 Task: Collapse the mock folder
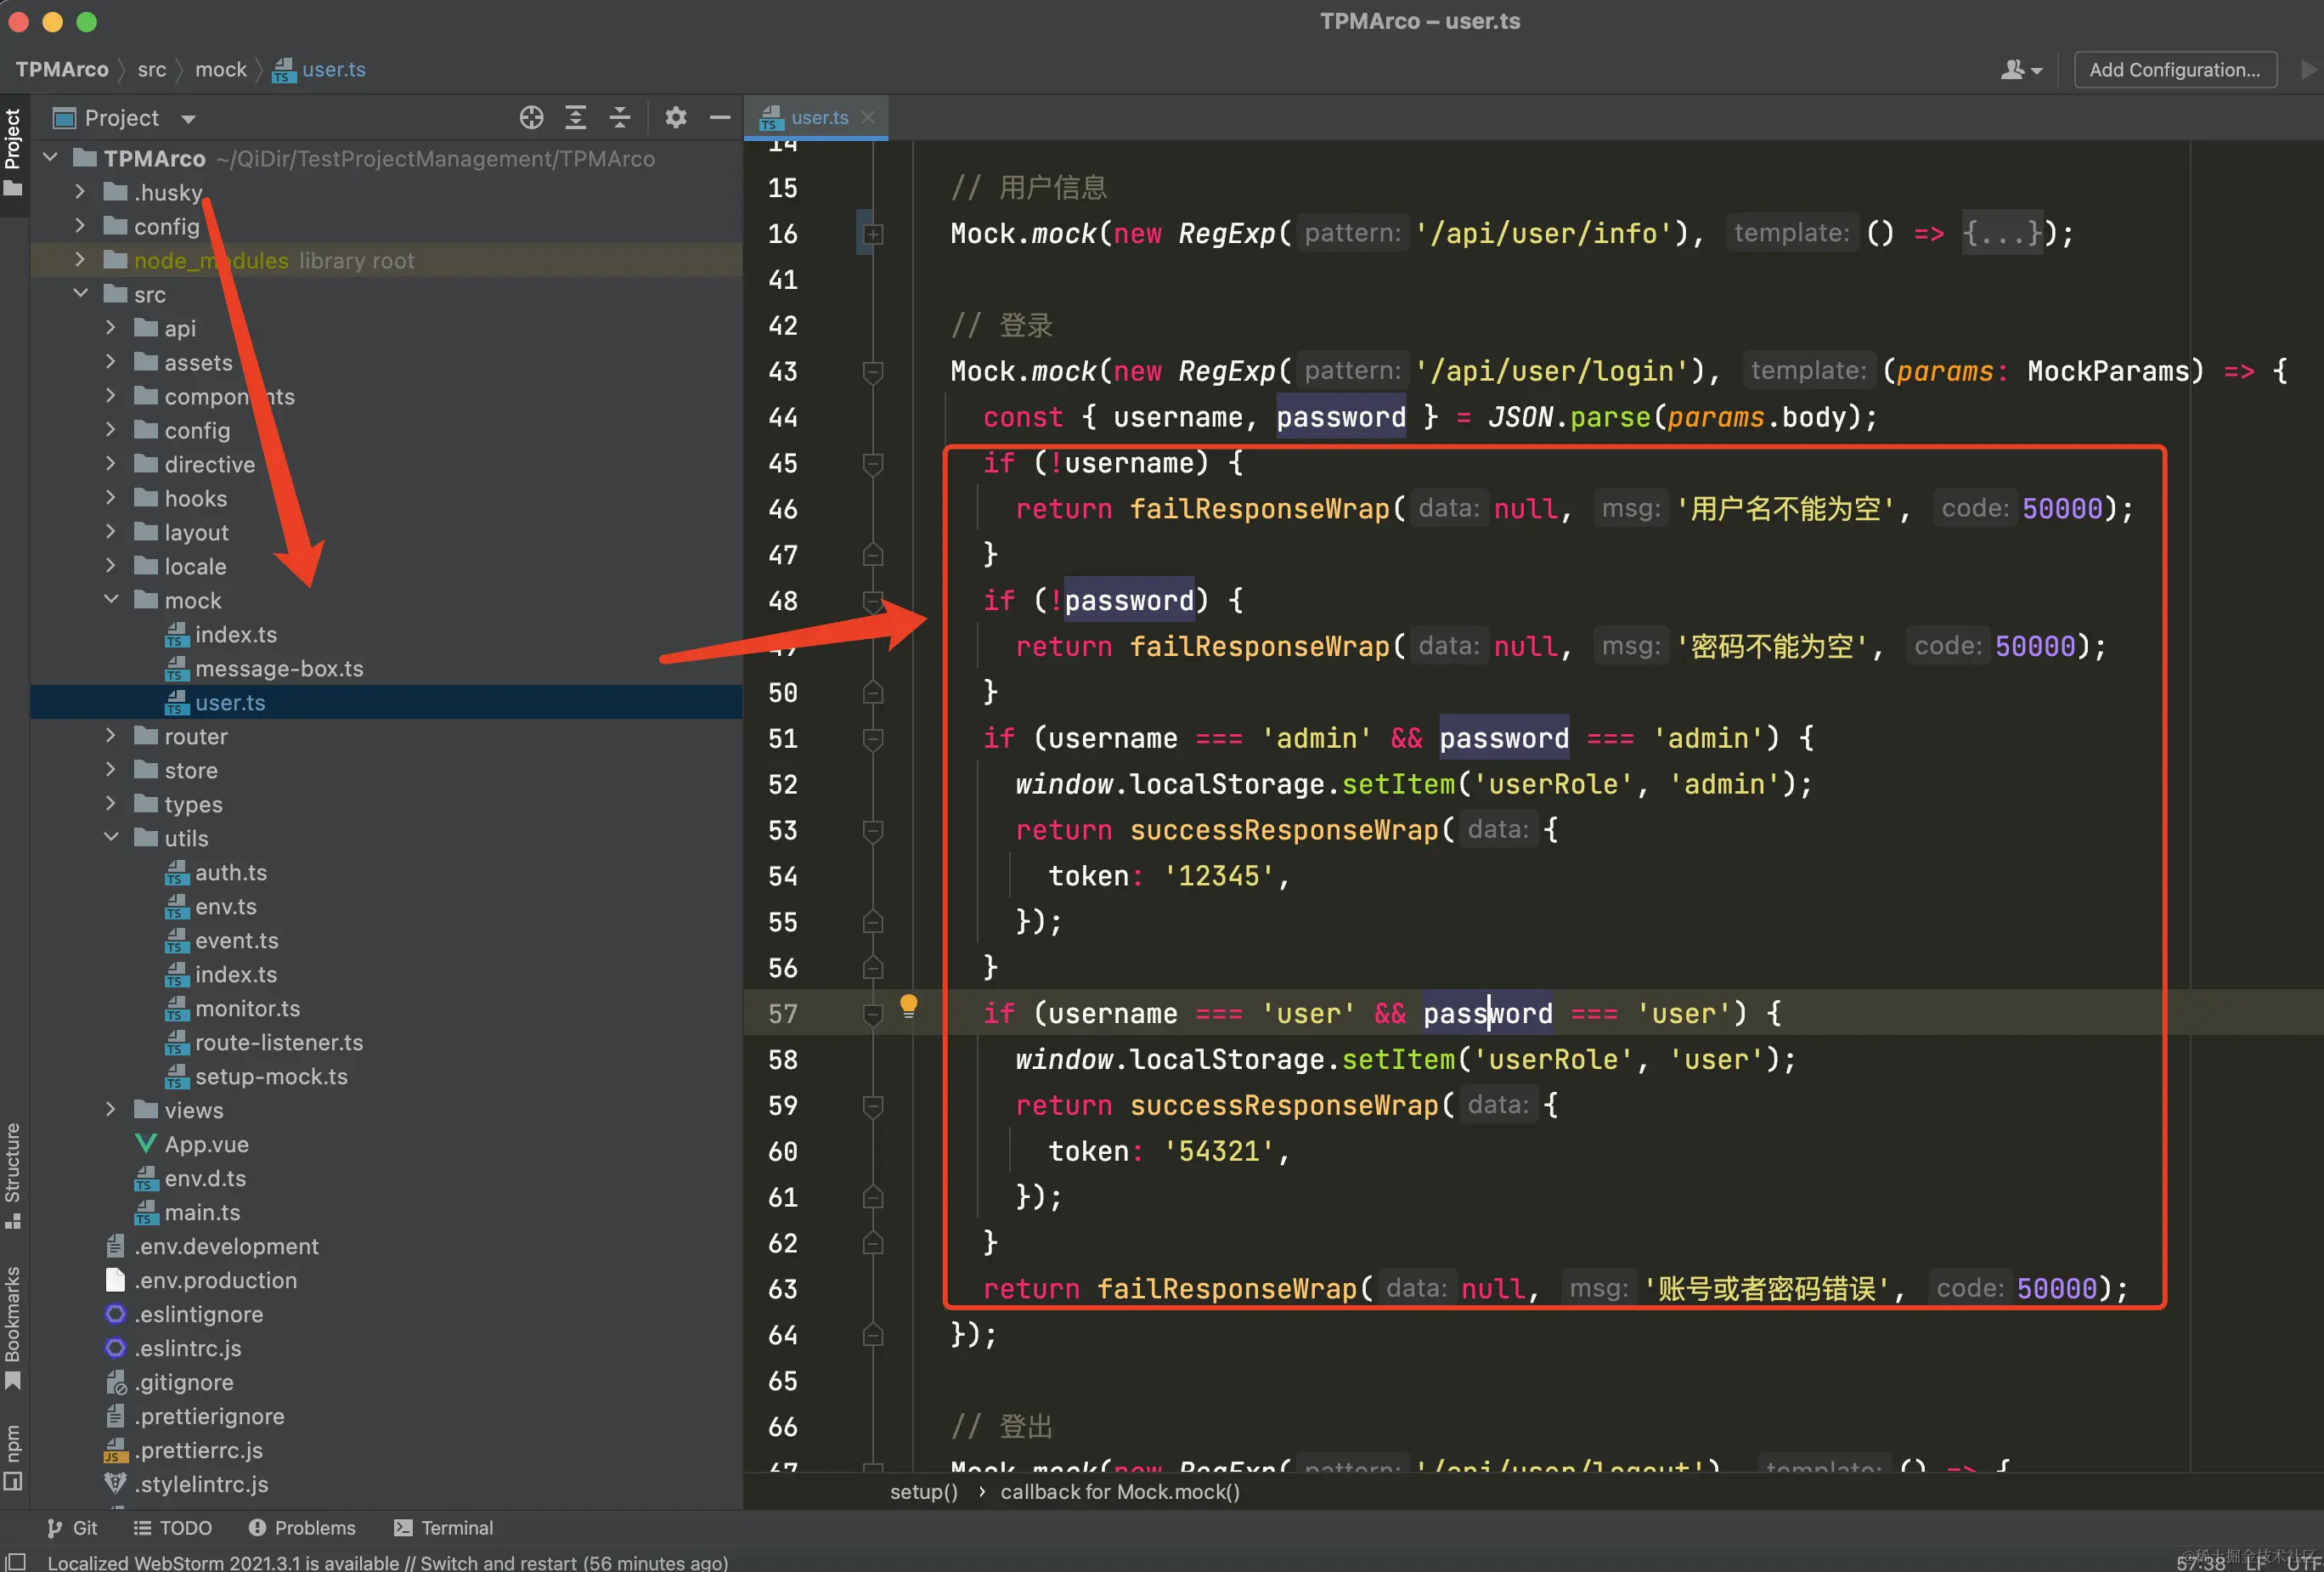point(111,599)
